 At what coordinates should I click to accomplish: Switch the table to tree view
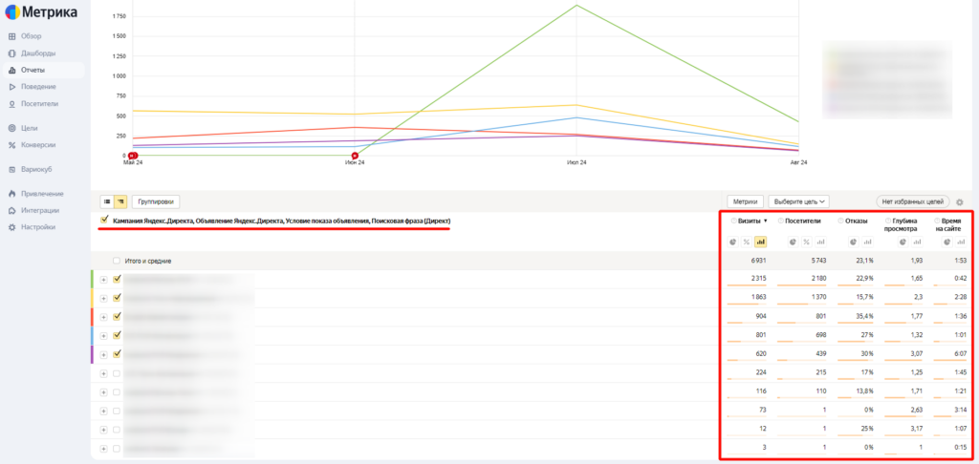[120, 201]
